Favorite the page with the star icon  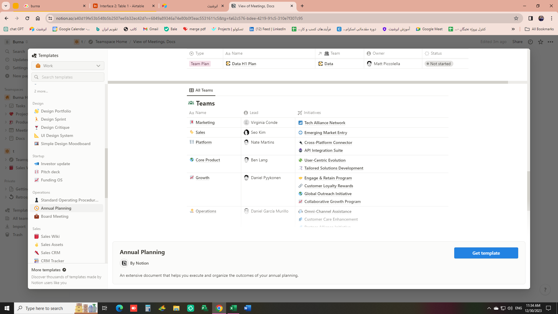click(541, 42)
